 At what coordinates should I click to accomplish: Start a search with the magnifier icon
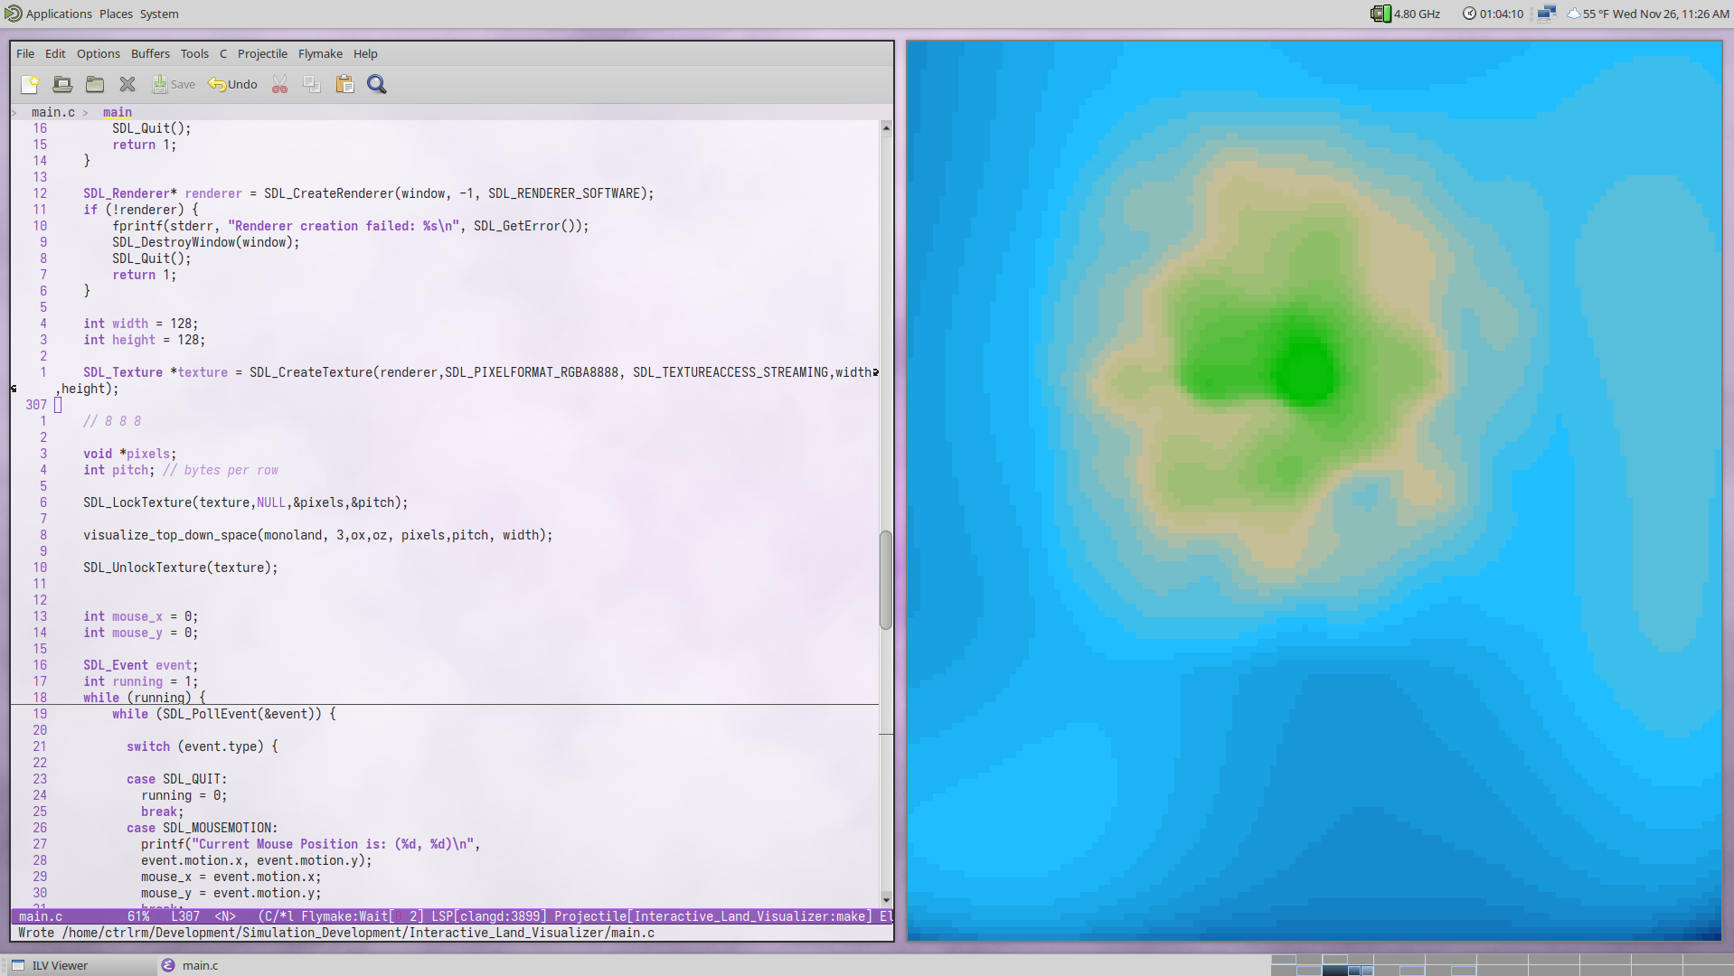377,84
